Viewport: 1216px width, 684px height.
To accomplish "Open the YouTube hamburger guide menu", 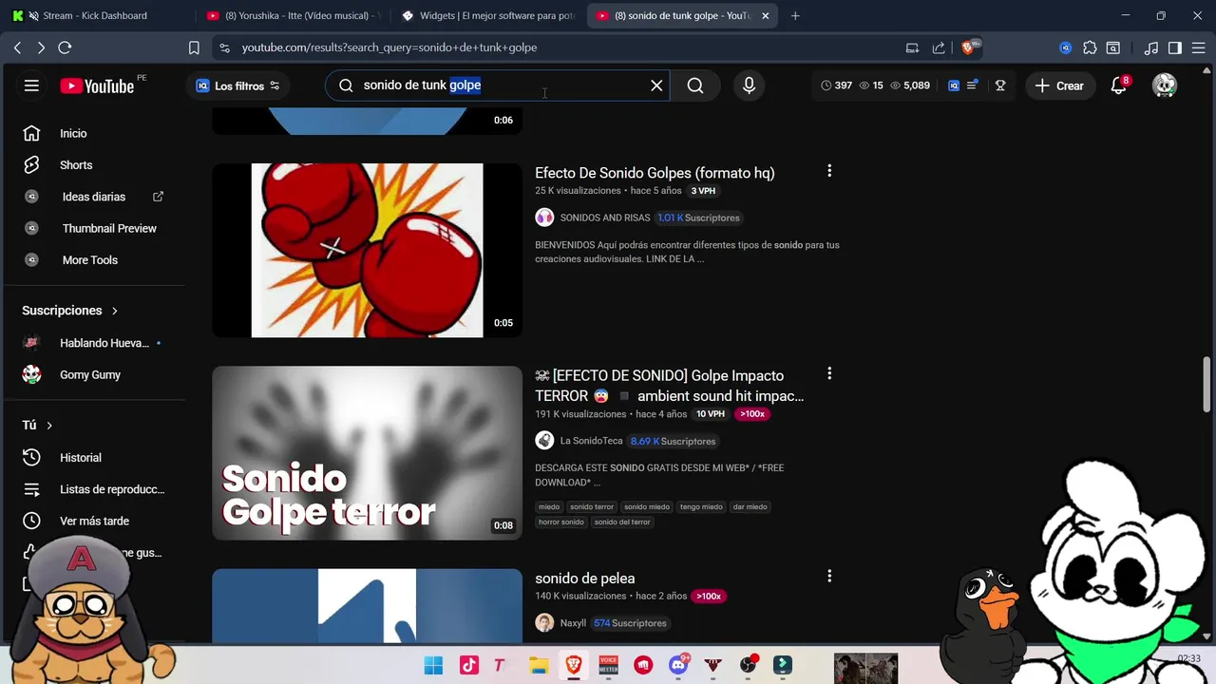I will 31,85.
